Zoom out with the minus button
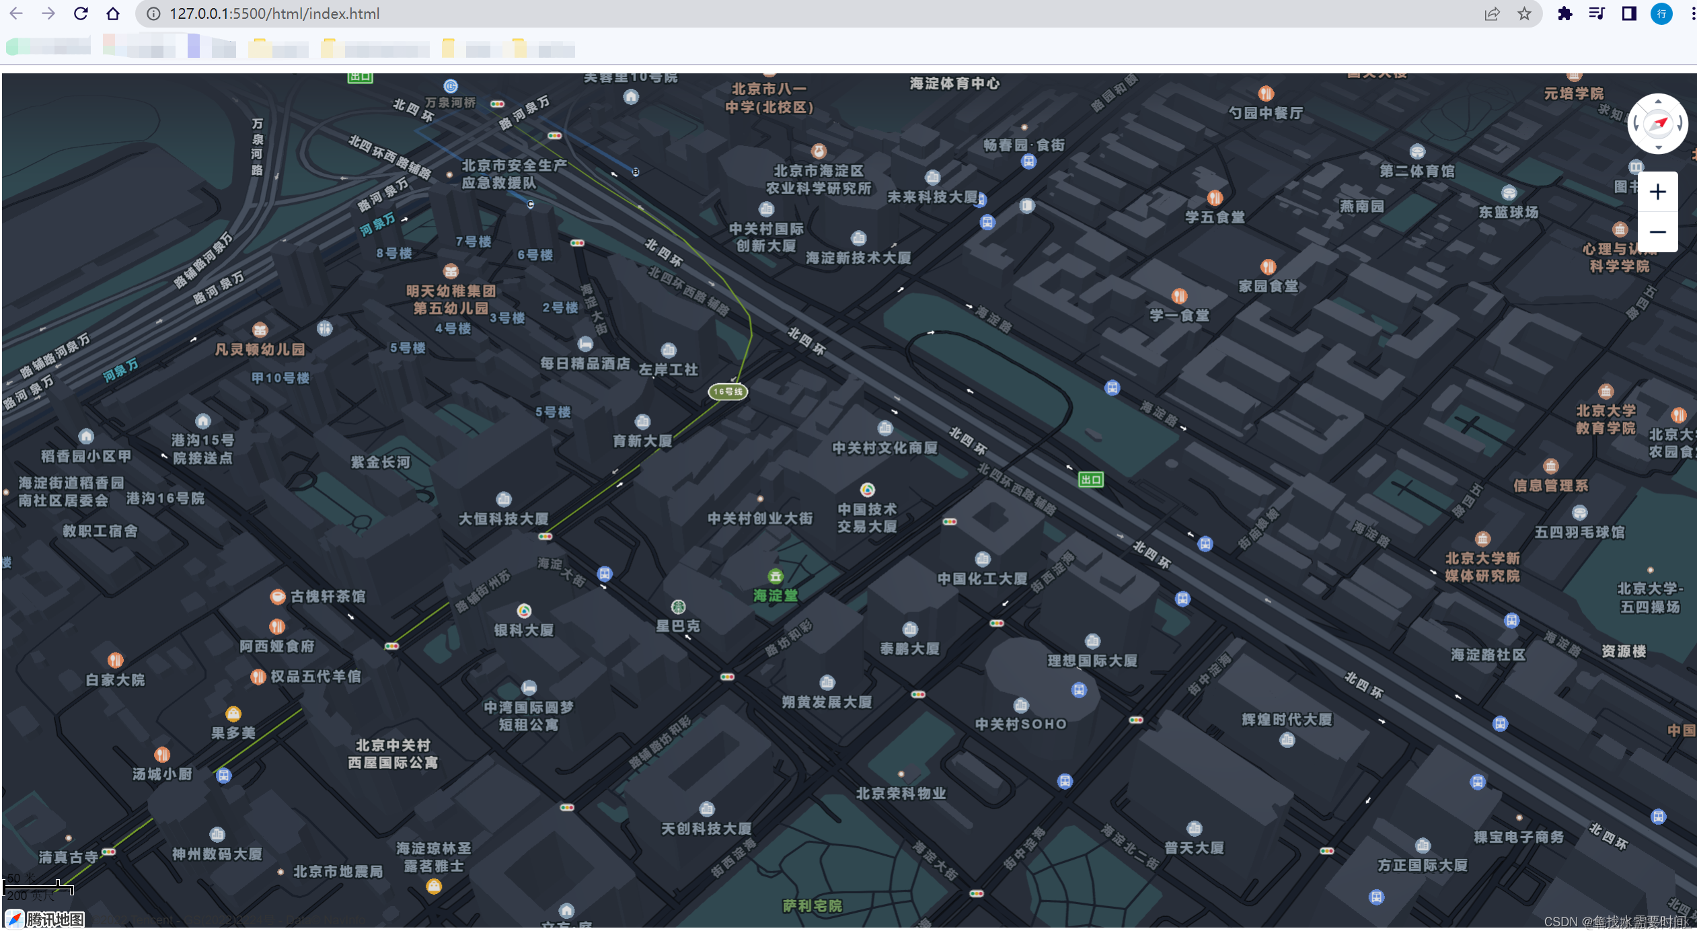Viewport: 1697px width, 935px height. point(1657,232)
